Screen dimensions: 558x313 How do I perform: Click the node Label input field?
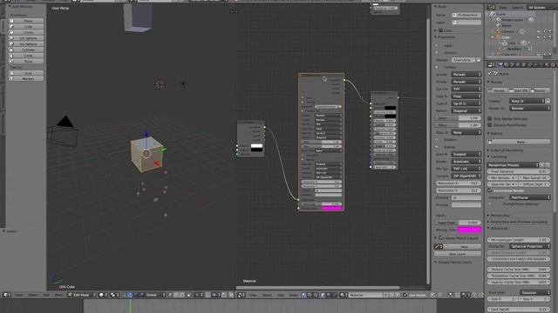pyautogui.click(x=466, y=23)
